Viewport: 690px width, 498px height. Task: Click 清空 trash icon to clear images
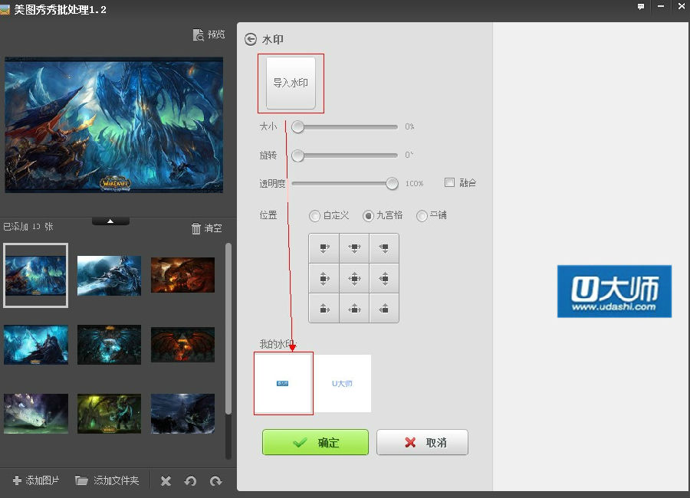pyautogui.click(x=196, y=228)
